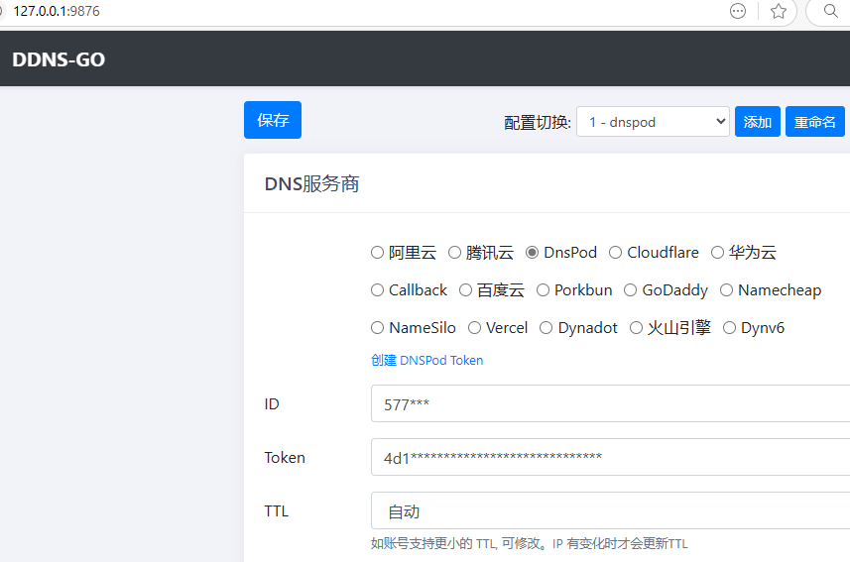850x562 pixels.
Task: Select the 腾讯云 radio button
Action: tap(454, 253)
